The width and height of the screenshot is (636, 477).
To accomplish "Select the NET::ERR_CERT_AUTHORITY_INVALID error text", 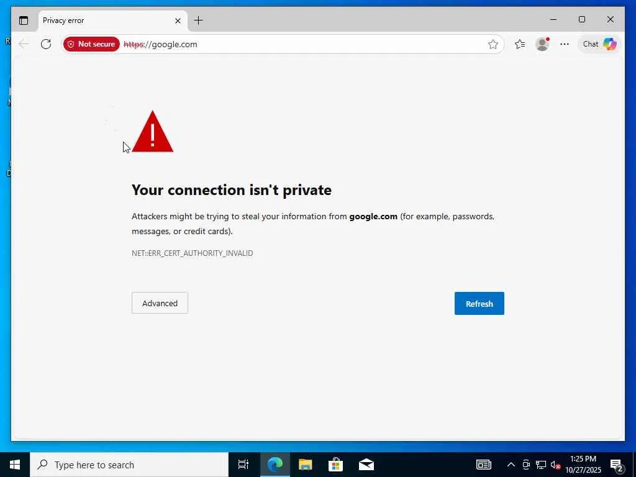I will [x=193, y=253].
